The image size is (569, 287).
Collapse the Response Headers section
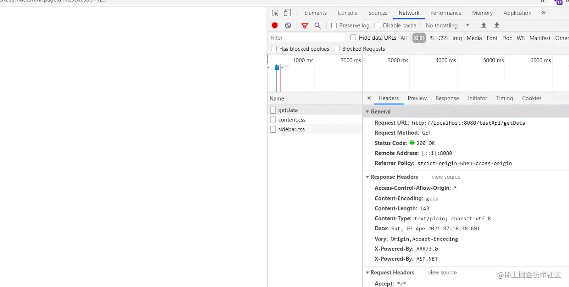[x=367, y=177]
